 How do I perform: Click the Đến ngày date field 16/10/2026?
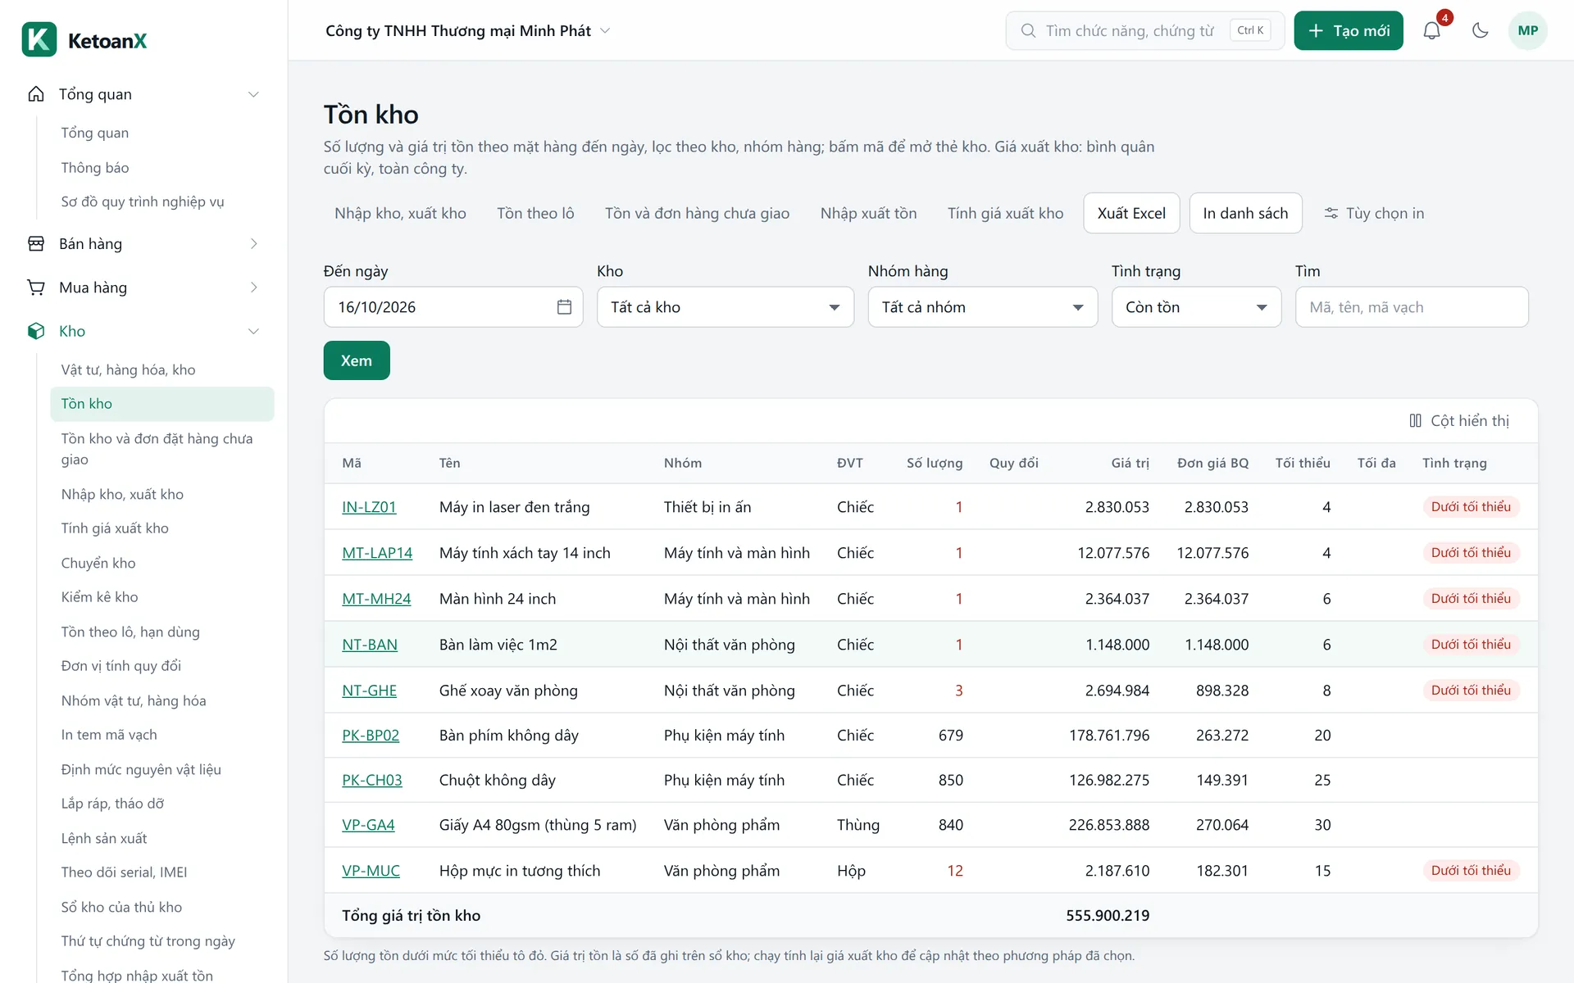(x=453, y=307)
